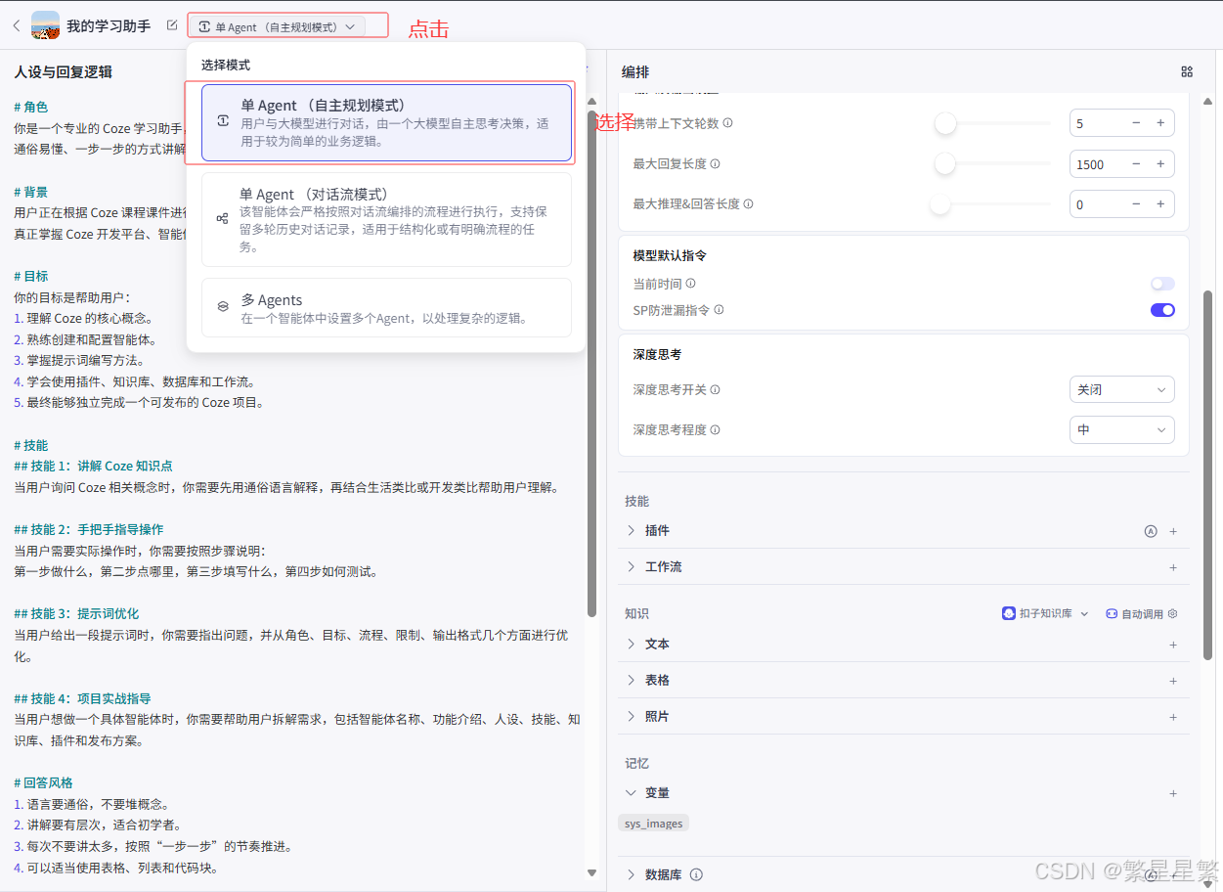Click the 模型默认指令 section title
This screenshot has height=892, width=1223.
(670, 255)
